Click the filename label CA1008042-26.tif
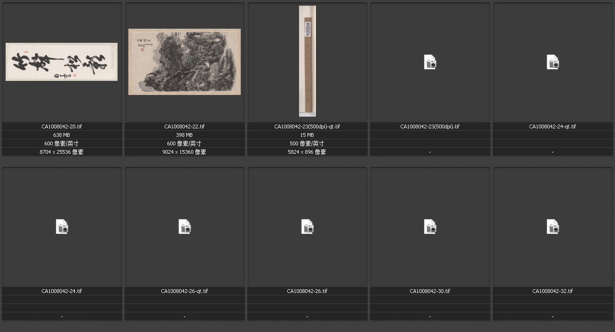 click(307, 291)
